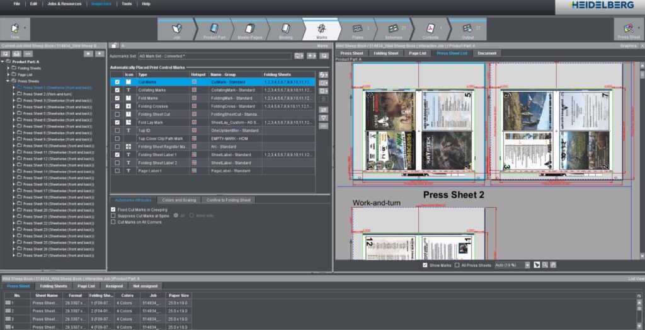Uncheck the Show Marks checkbox

(x=426, y=265)
